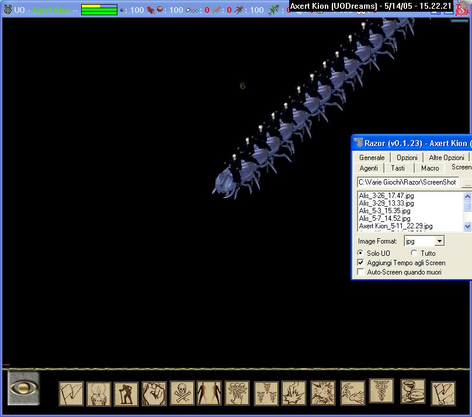Select Alis_3-26_17.47.jpg in the list

click(x=386, y=195)
